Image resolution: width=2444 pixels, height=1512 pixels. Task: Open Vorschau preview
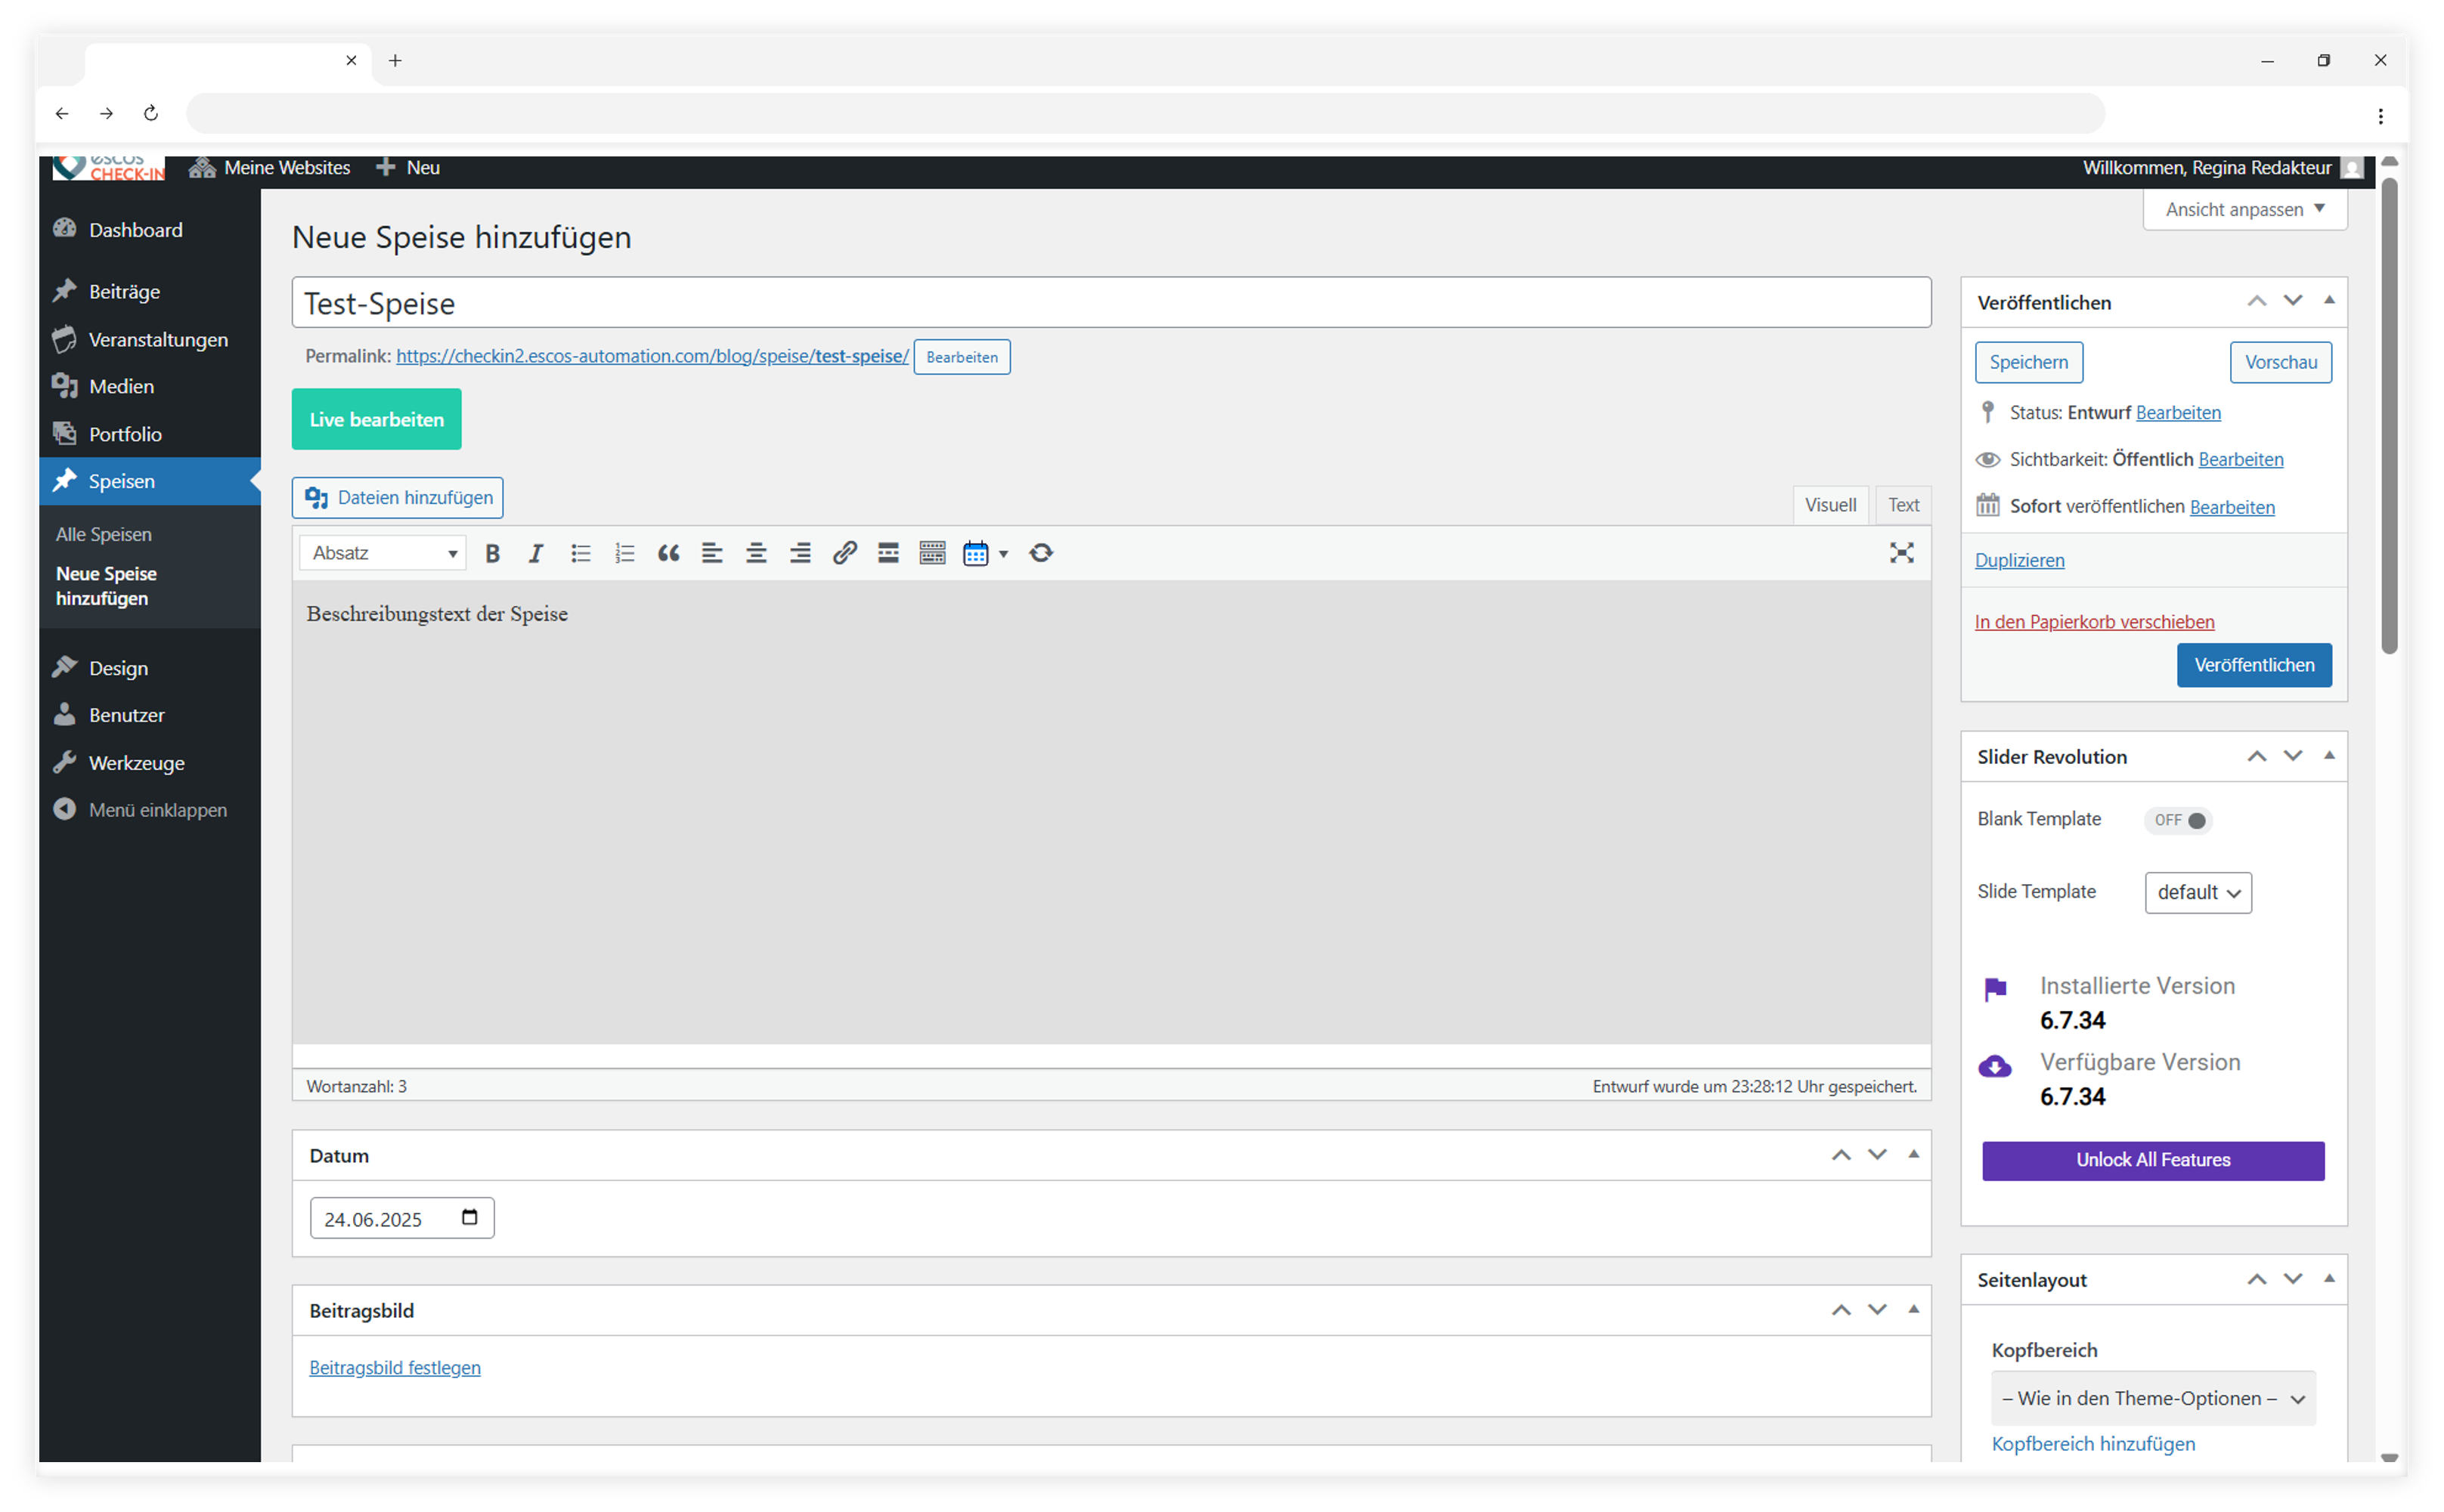(x=2281, y=362)
